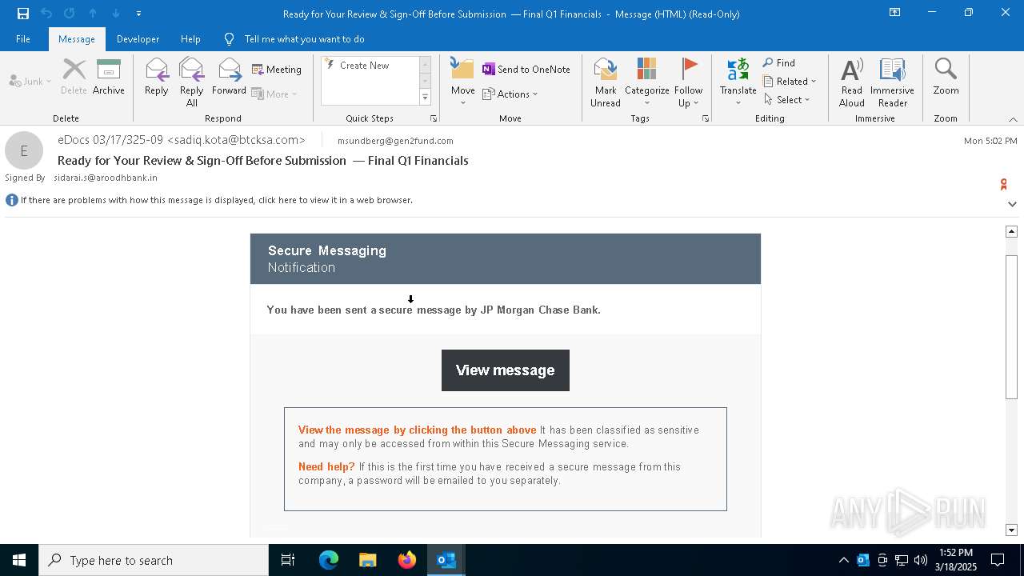The image size is (1024, 576).
Task: Open the Windows notification center
Action: pyautogui.click(x=998, y=560)
